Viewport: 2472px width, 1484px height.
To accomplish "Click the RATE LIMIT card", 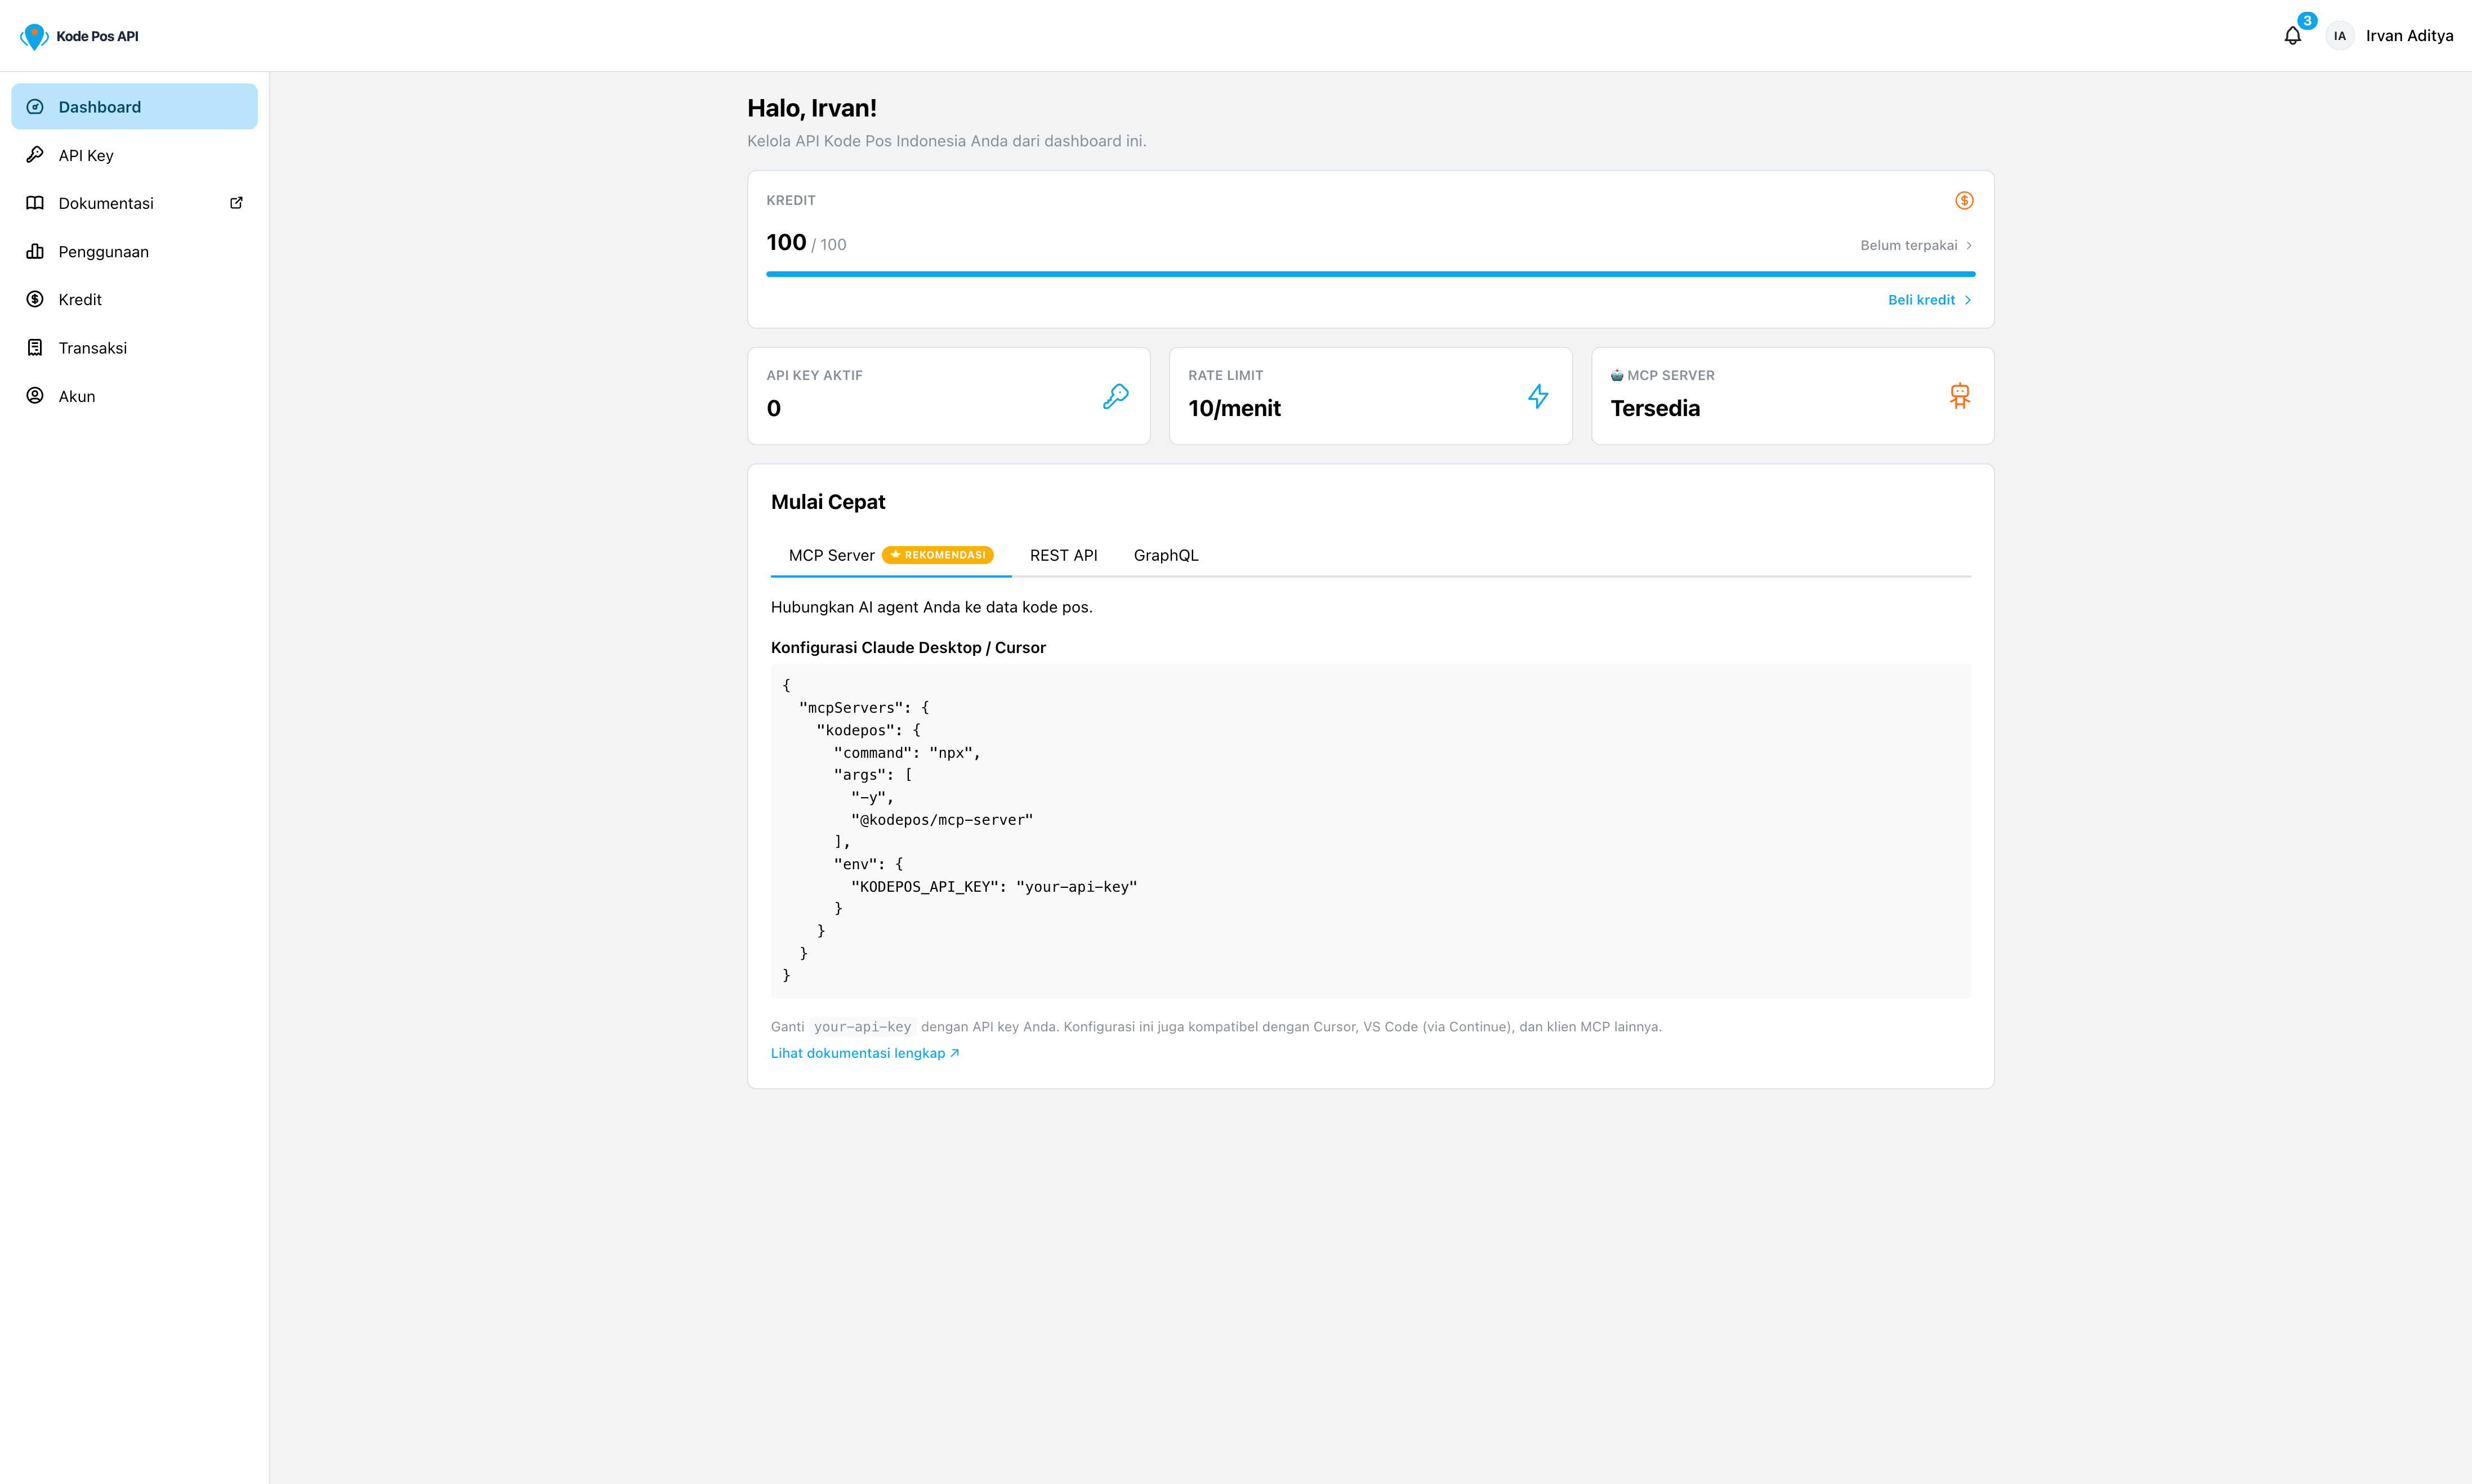I will tap(1370, 396).
